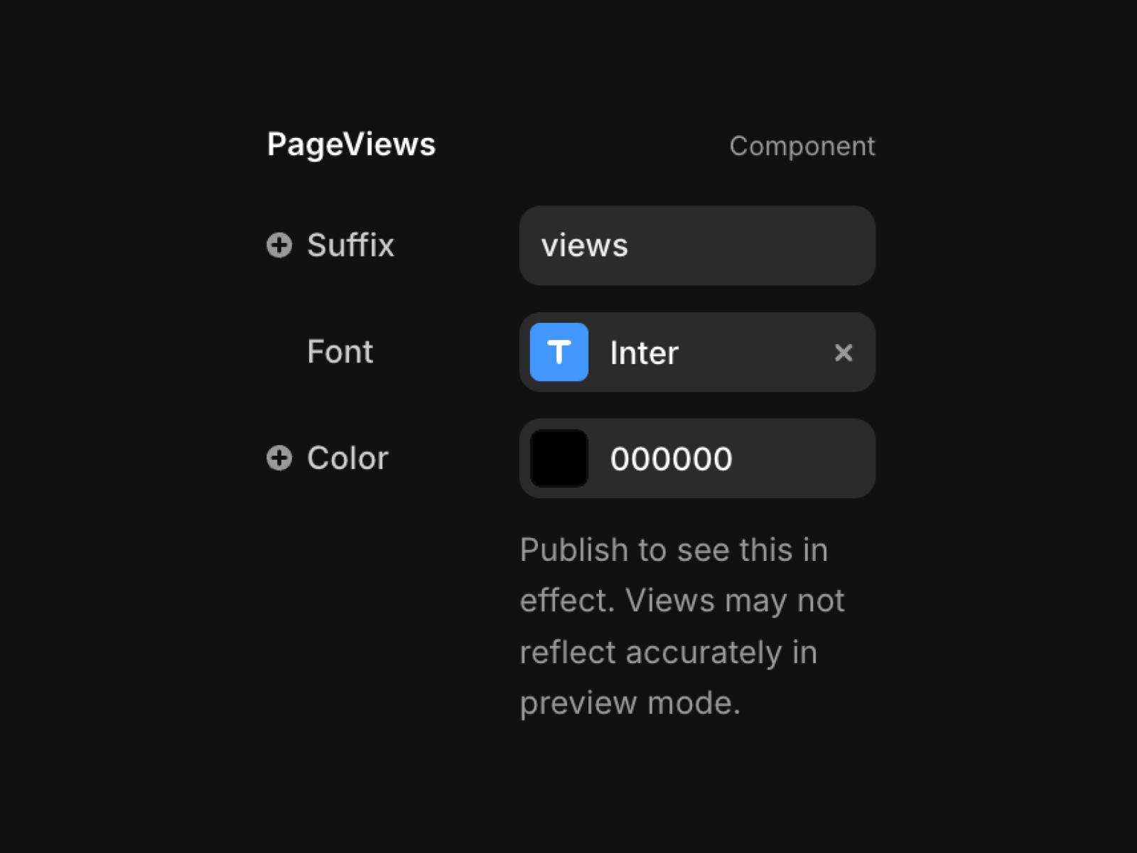Click the PageViews component title
This screenshot has width=1137, height=853.
[351, 145]
